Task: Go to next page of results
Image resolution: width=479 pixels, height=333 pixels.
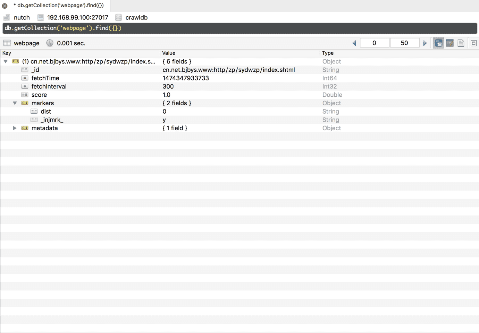Action: click(x=425, y=43)
